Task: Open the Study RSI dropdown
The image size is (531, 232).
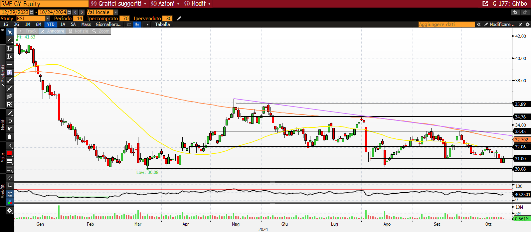Action: point(48,18)
